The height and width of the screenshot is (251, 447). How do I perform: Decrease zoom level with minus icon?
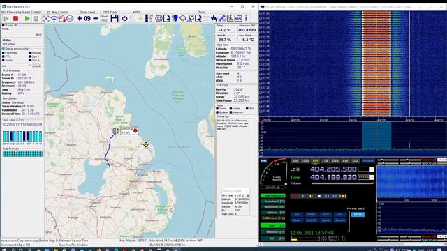click(x=96, y=19)
